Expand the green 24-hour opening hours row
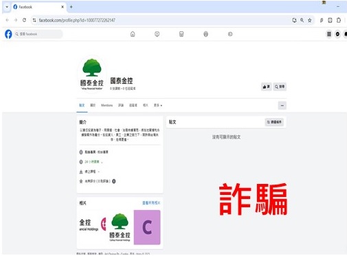The image size is (347, 256). (x=93, y=162)
